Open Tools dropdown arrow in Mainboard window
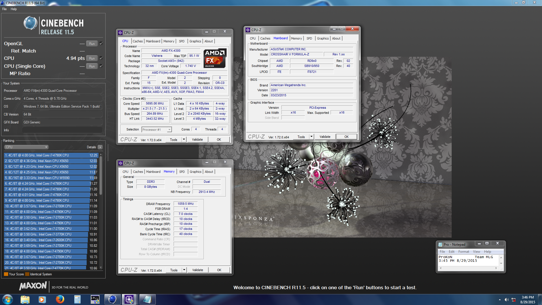This screenshot has width=542, height=305. tap(311, 137)
